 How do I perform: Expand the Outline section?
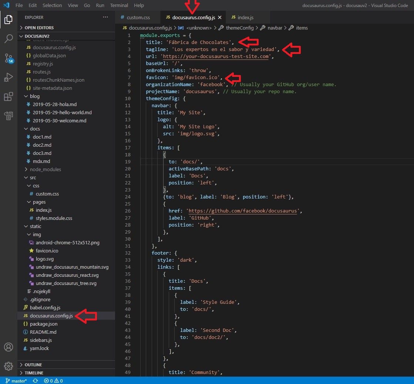pos(66,365)
